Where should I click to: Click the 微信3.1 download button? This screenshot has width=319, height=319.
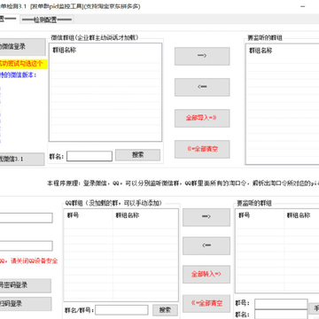pos(22,159)
